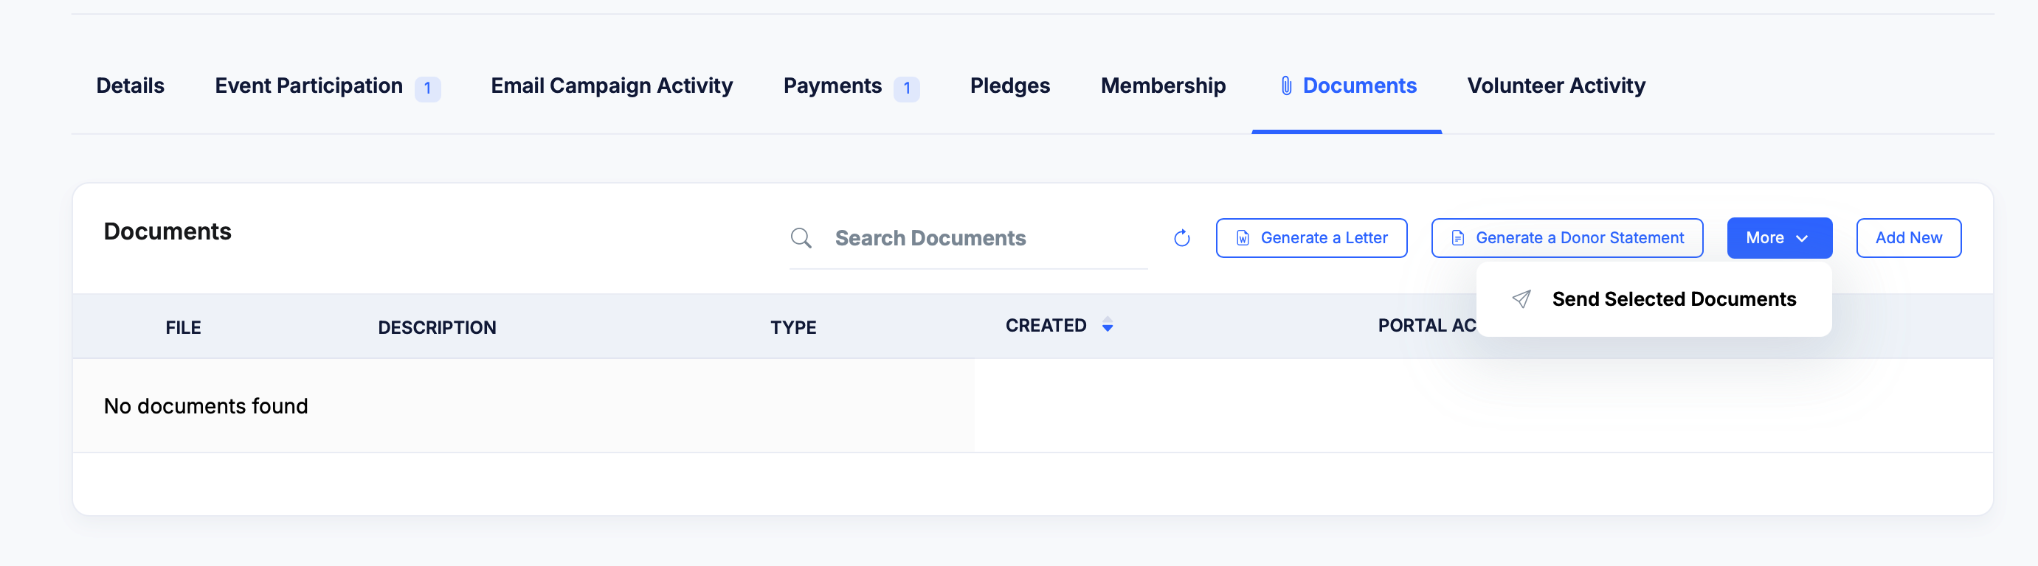The image size is (2038, 566).
Task: Go to the Pledges tab
Action: pyautogui.click(x=1009, y=85)
